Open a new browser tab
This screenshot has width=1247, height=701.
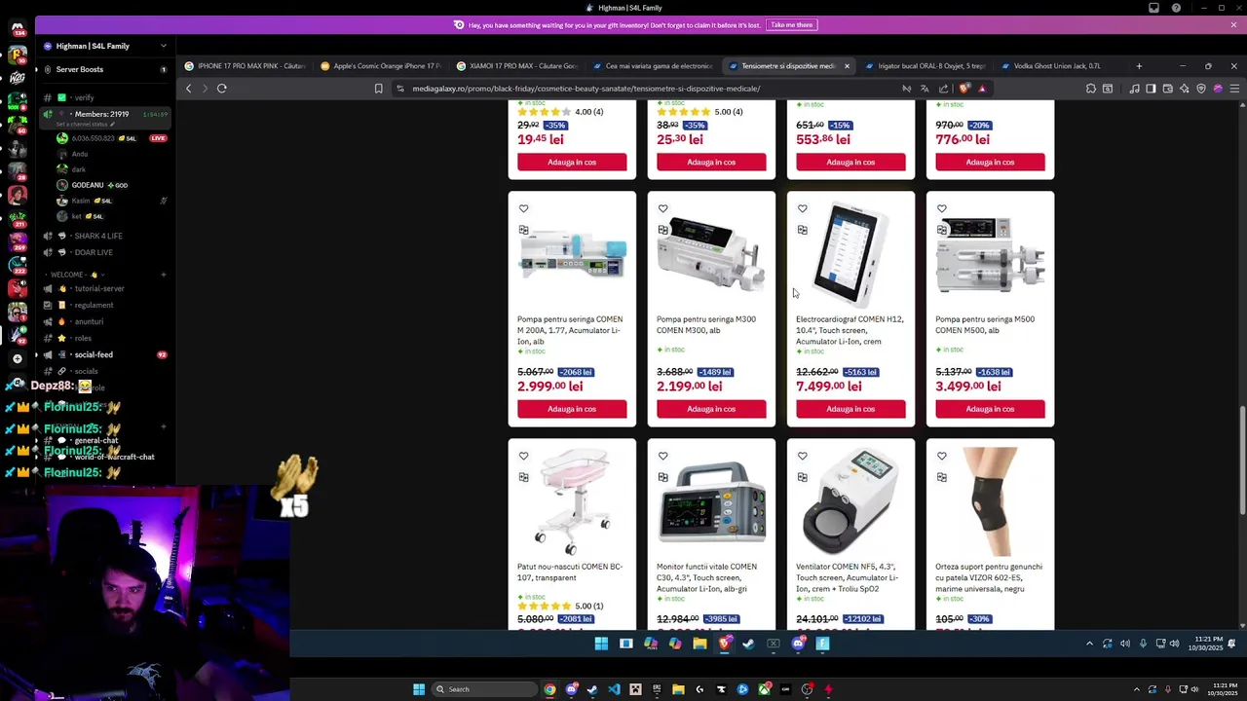pyautogui.click(x=1139, y=66)
